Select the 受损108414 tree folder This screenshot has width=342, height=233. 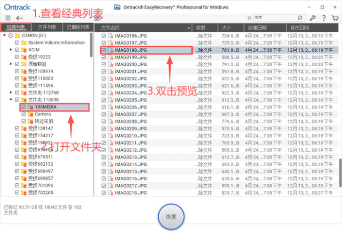[x=41, y=71]
